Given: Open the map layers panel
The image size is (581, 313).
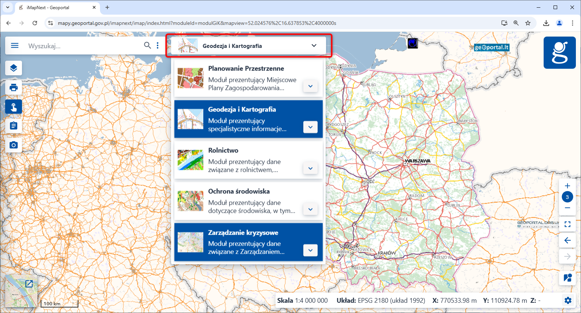Looking at the screenshot, I should click(x=14, y=68).
